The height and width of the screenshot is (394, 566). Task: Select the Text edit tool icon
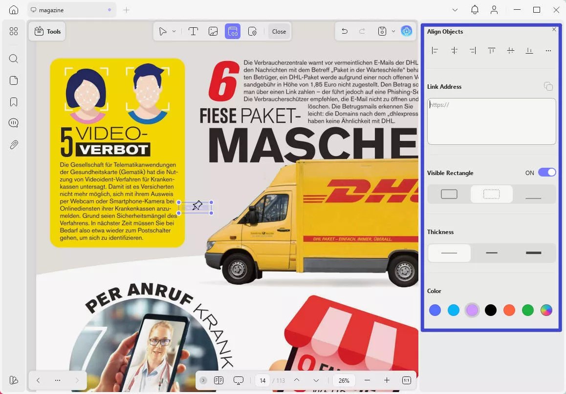tap(193, 31)
